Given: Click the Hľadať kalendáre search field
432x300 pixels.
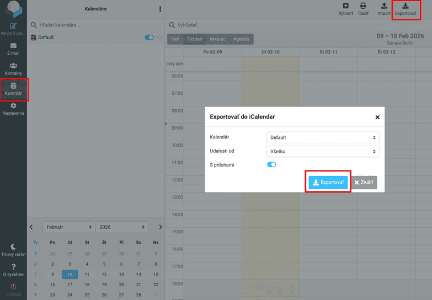Looking at the screenshot, I should (94, 25).
